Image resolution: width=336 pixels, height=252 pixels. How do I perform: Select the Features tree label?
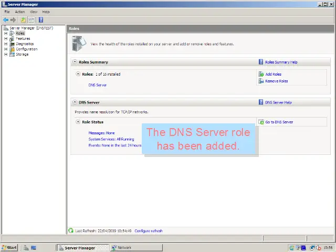click(x=23, y=38)
